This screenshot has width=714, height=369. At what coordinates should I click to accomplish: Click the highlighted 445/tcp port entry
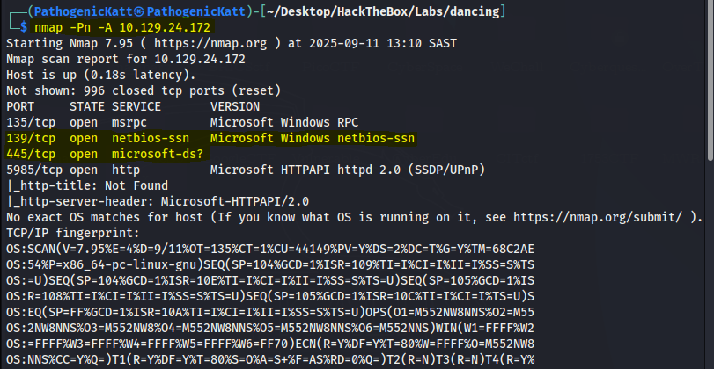coord(31,154)
